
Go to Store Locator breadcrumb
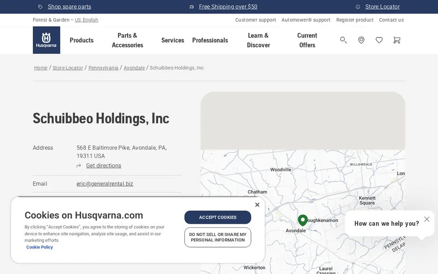[x=68, y=68]
